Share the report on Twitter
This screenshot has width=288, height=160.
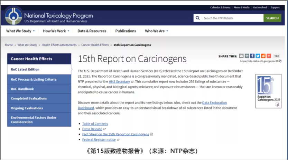[258, 56]
